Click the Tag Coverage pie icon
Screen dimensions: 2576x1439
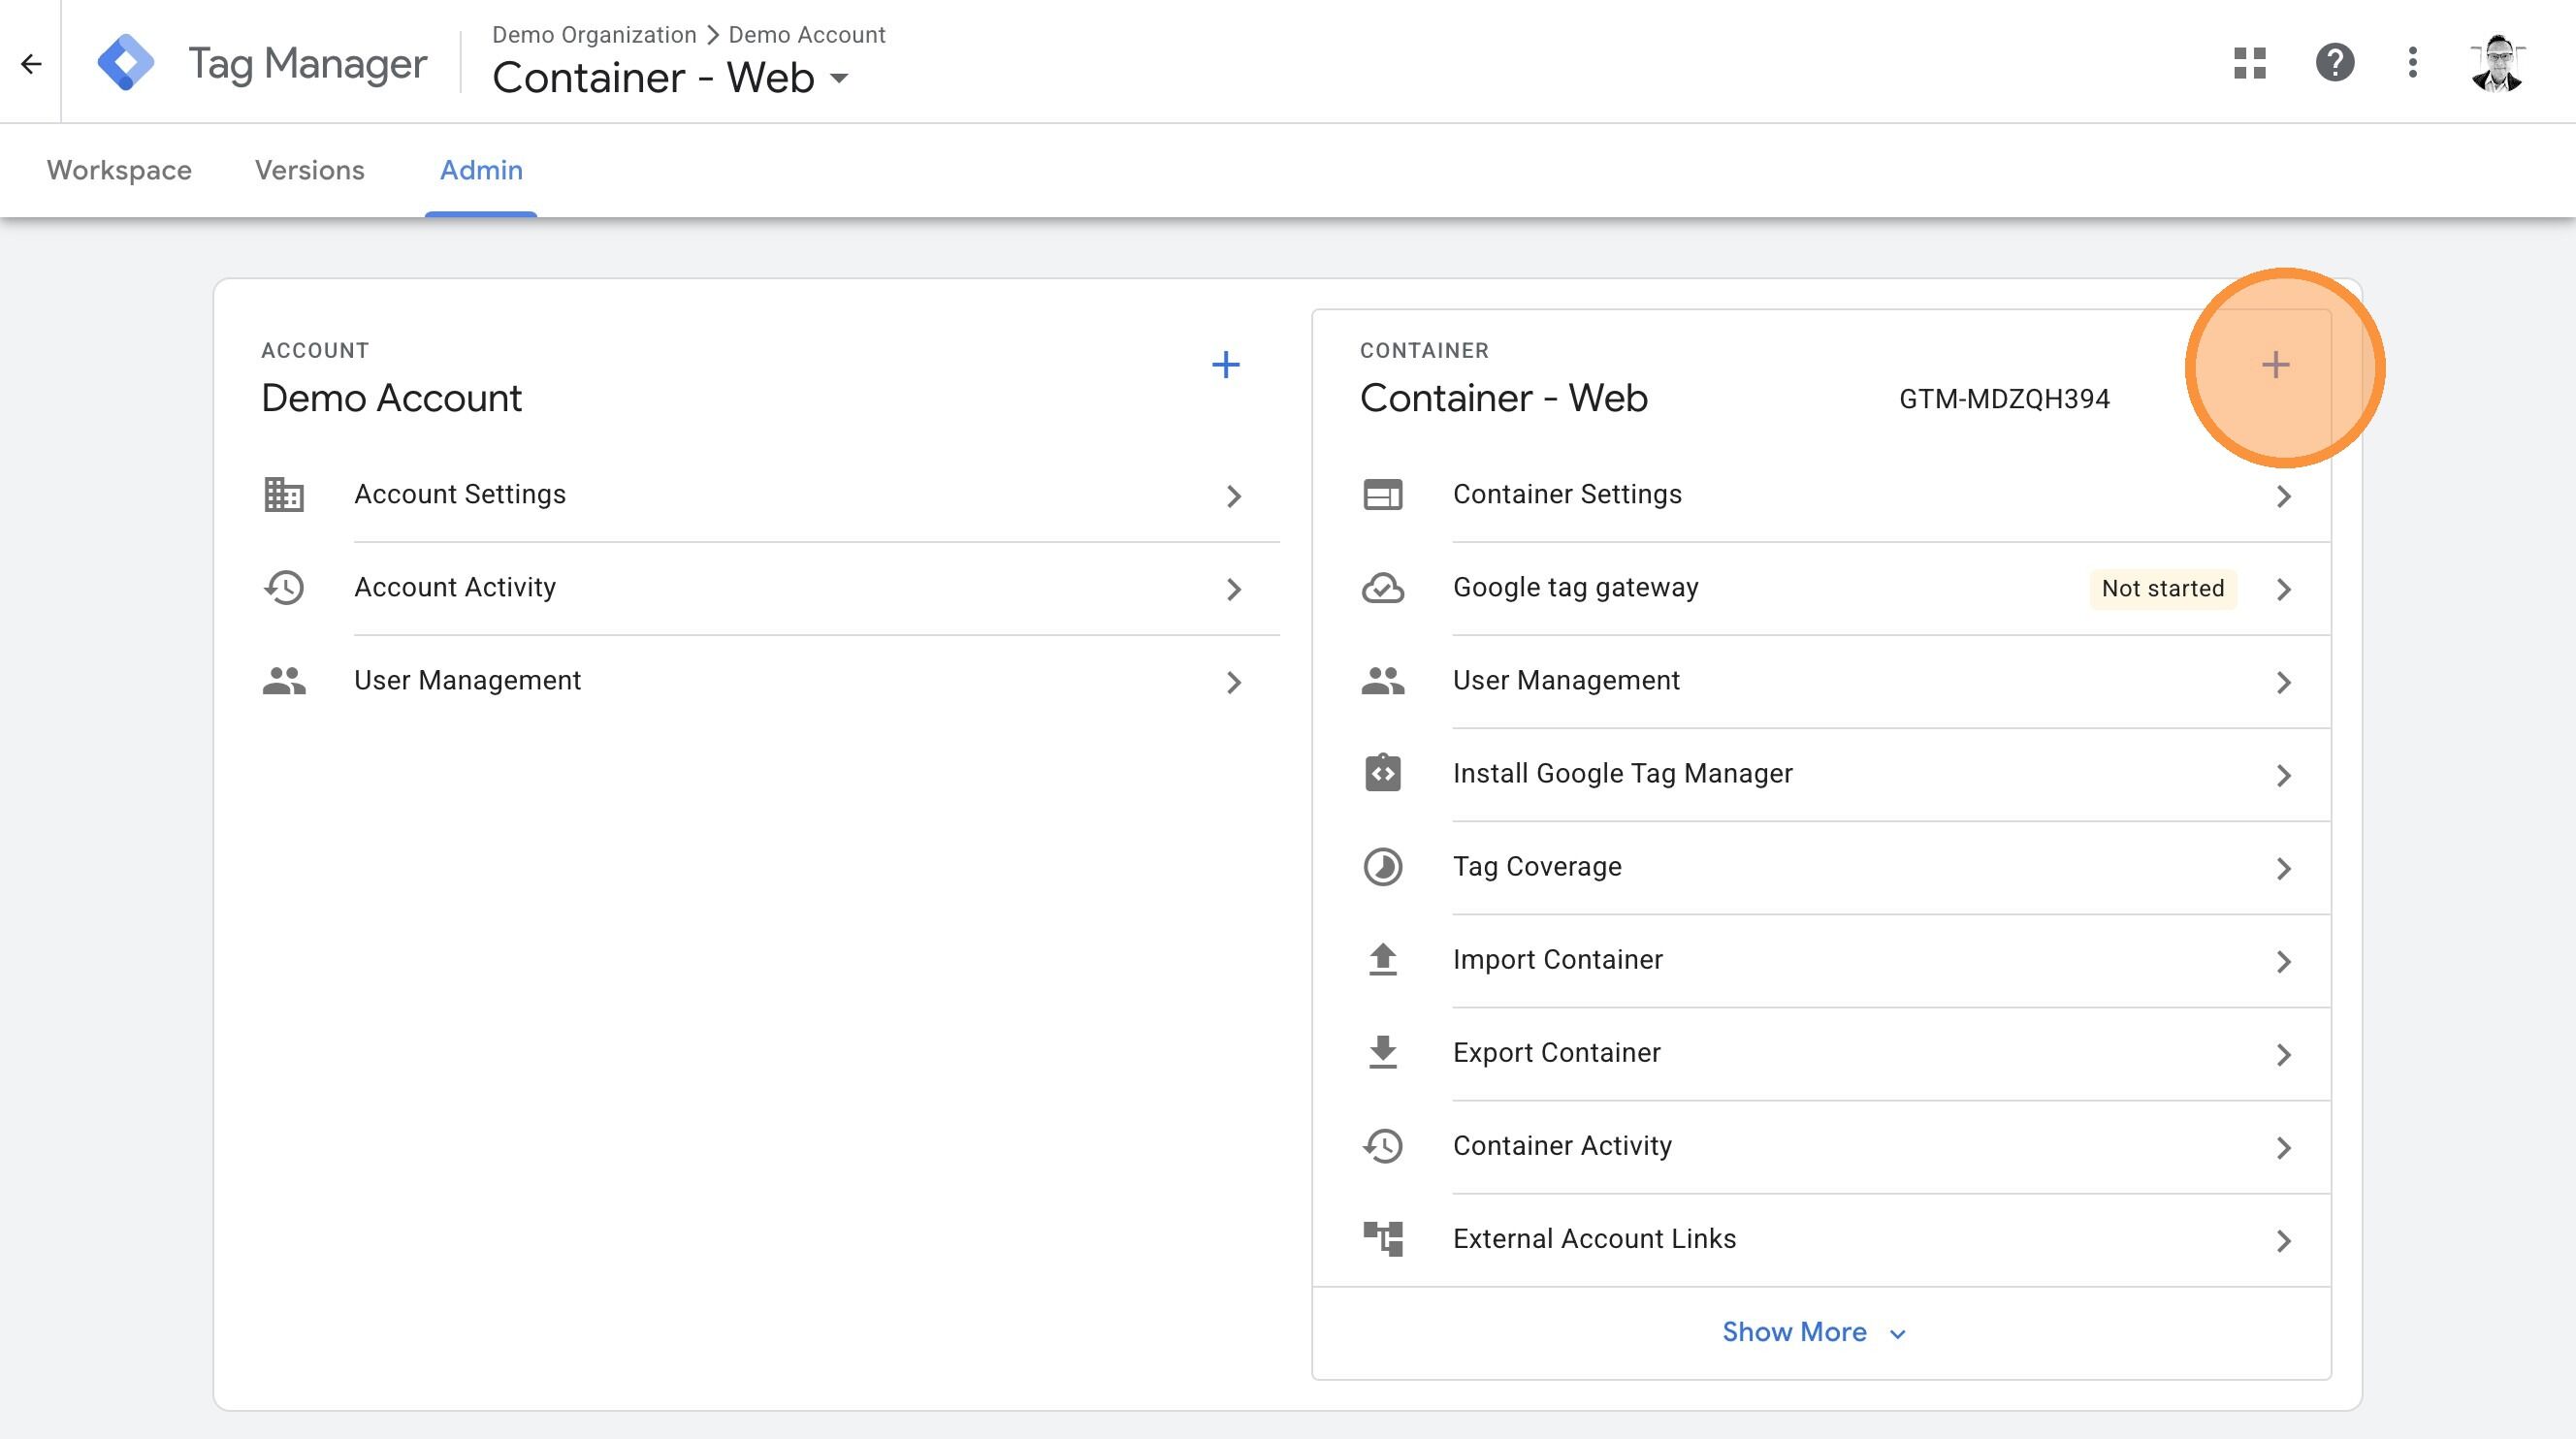point(1383,867)
